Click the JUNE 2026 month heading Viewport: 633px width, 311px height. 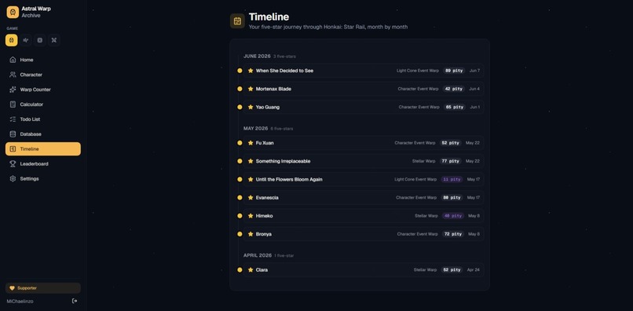click(x=257, y=56)
